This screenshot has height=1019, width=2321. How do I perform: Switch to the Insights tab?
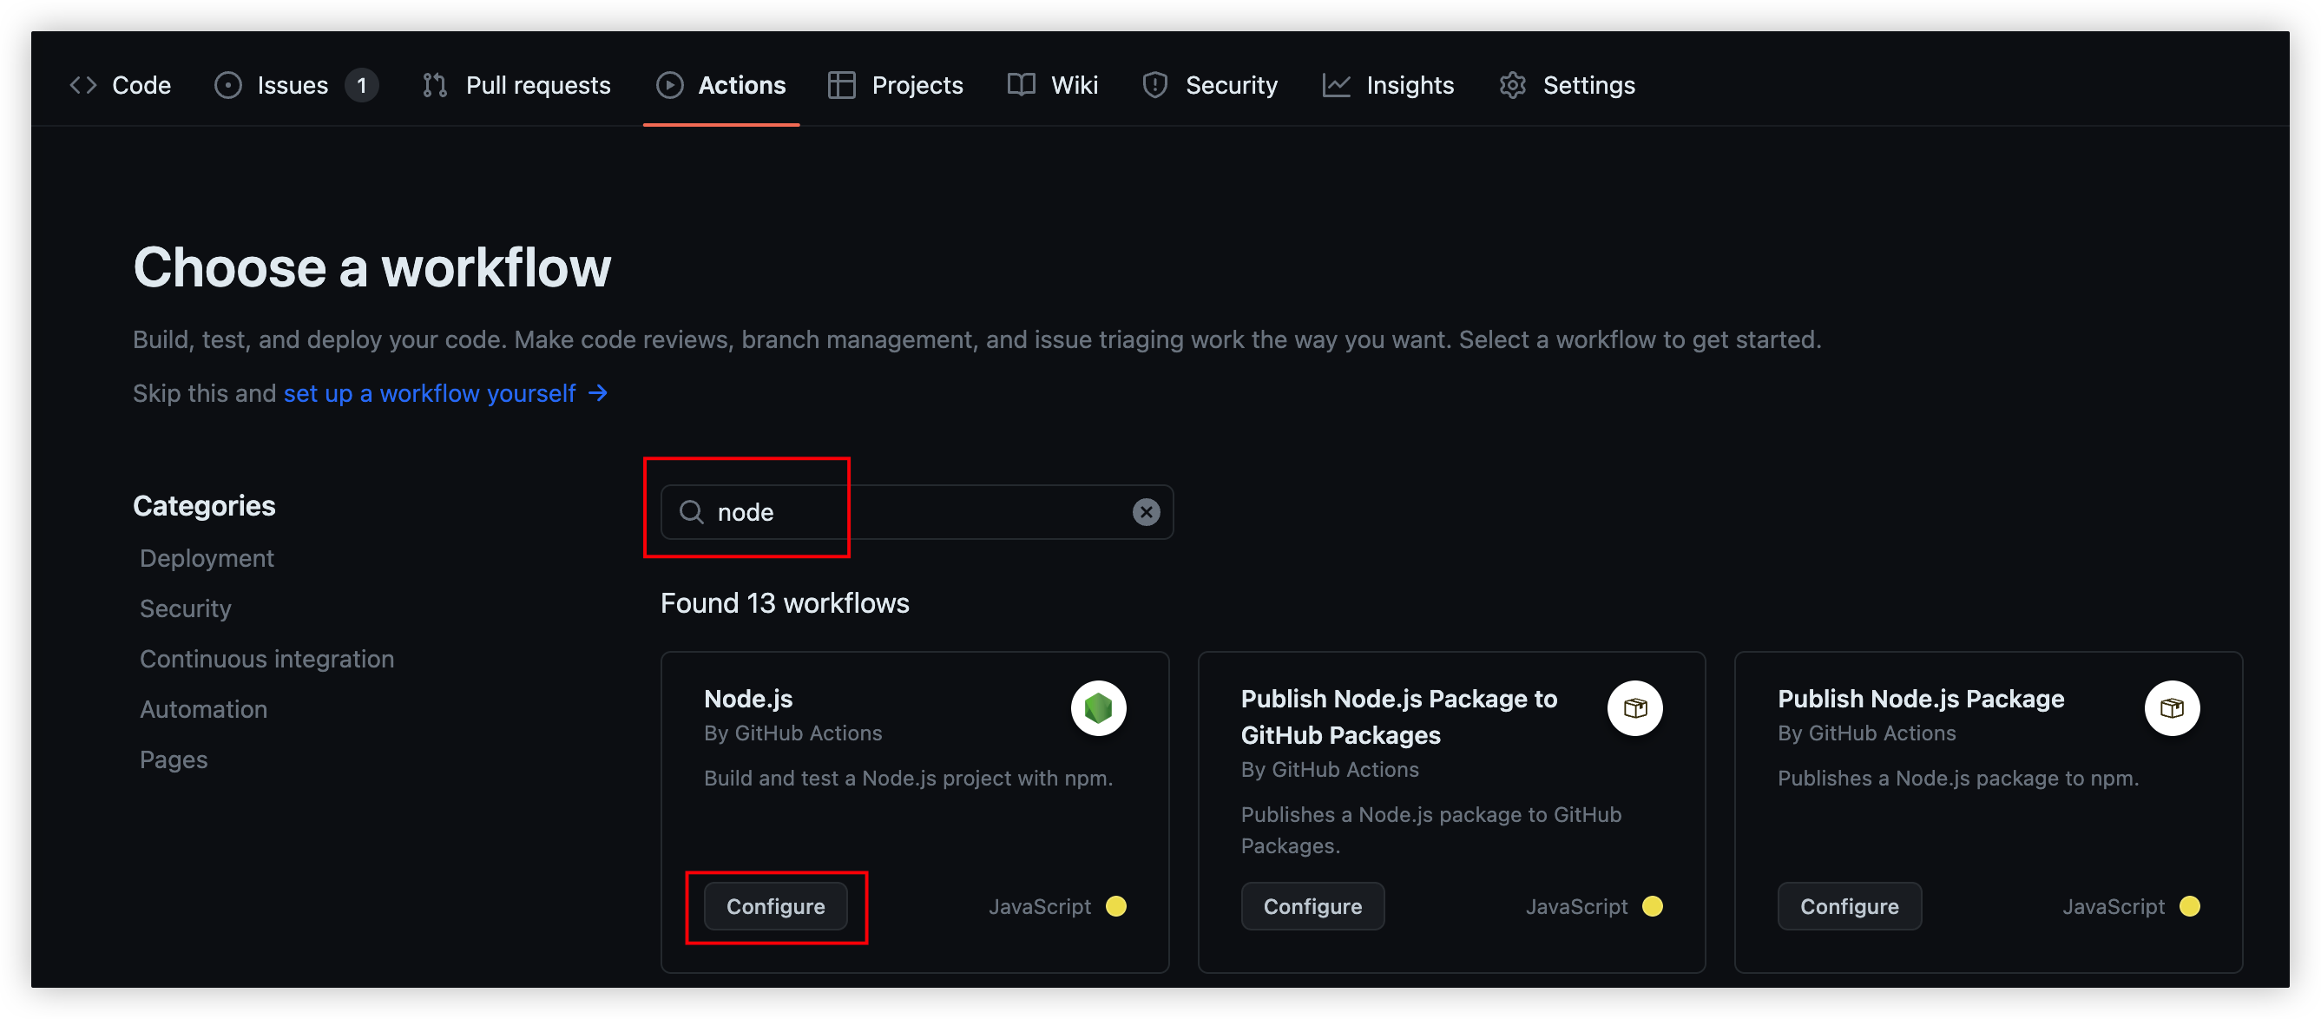click(x=1388, y=86)
